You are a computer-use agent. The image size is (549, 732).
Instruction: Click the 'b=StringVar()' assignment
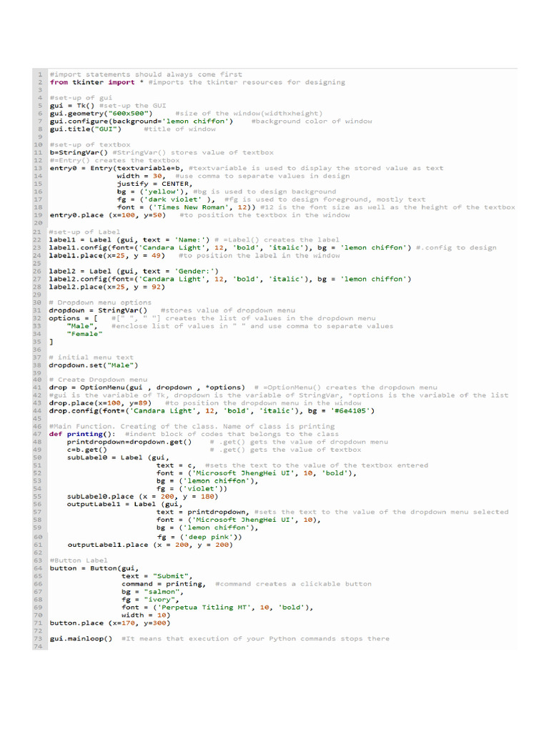tap(79, 153)
